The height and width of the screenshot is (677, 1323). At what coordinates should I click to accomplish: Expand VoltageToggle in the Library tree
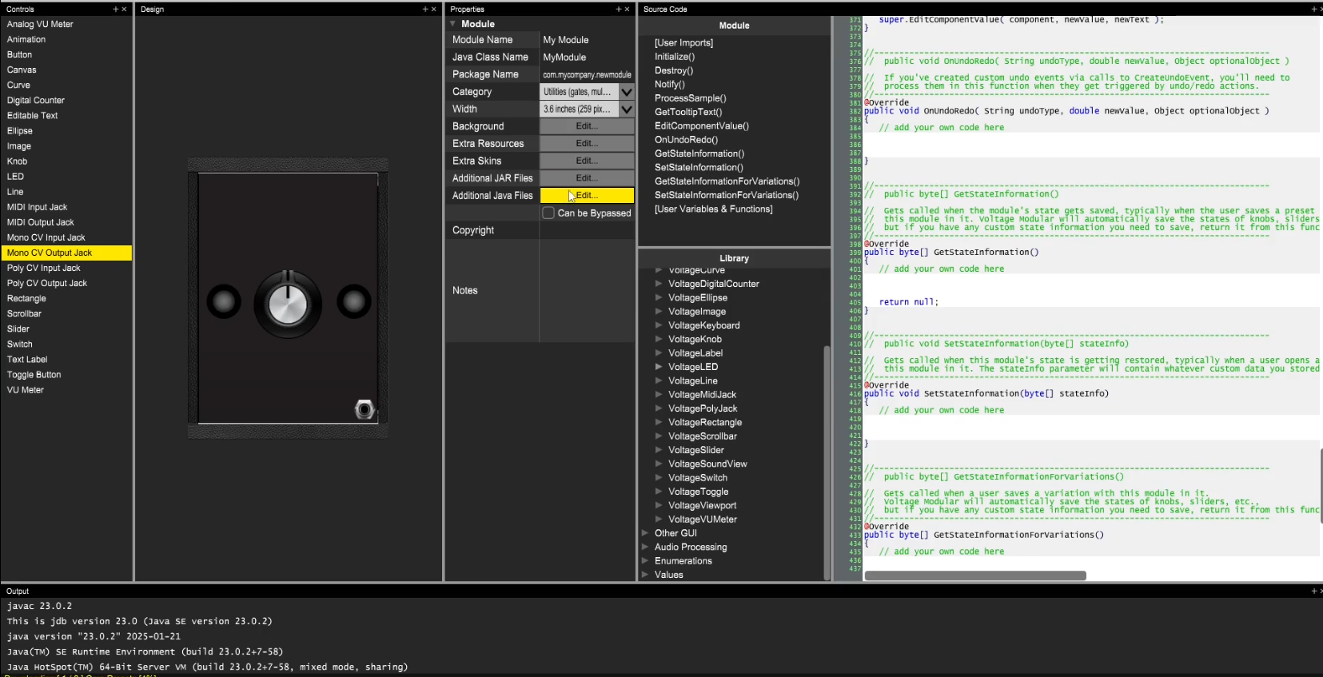[659, 492]
